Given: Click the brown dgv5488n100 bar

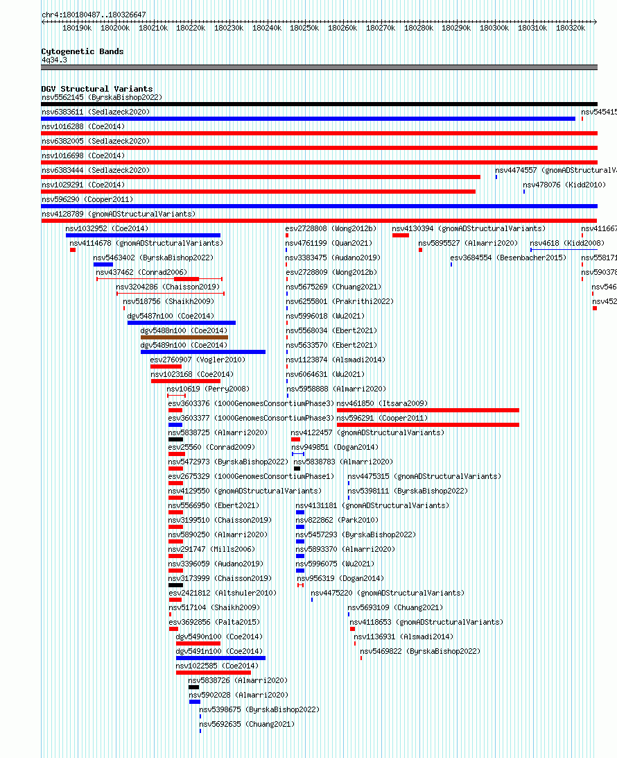Looking at the screenshot, I should tap(184, 337).
